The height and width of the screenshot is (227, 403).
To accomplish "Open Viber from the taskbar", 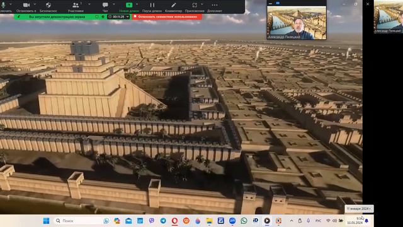I will coord(152,221).
